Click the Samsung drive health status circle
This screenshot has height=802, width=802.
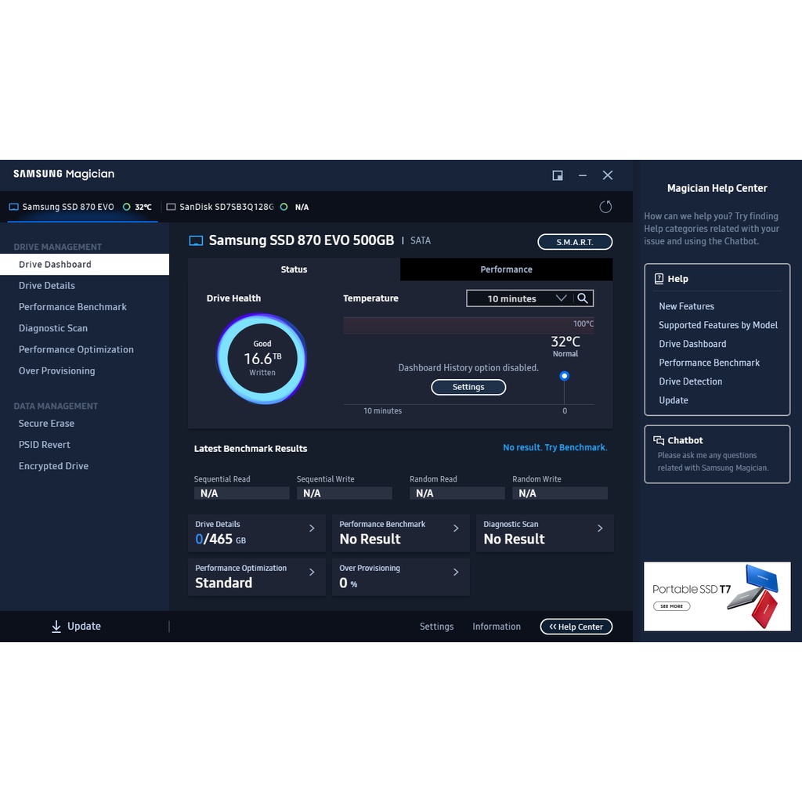pos(126,207)
